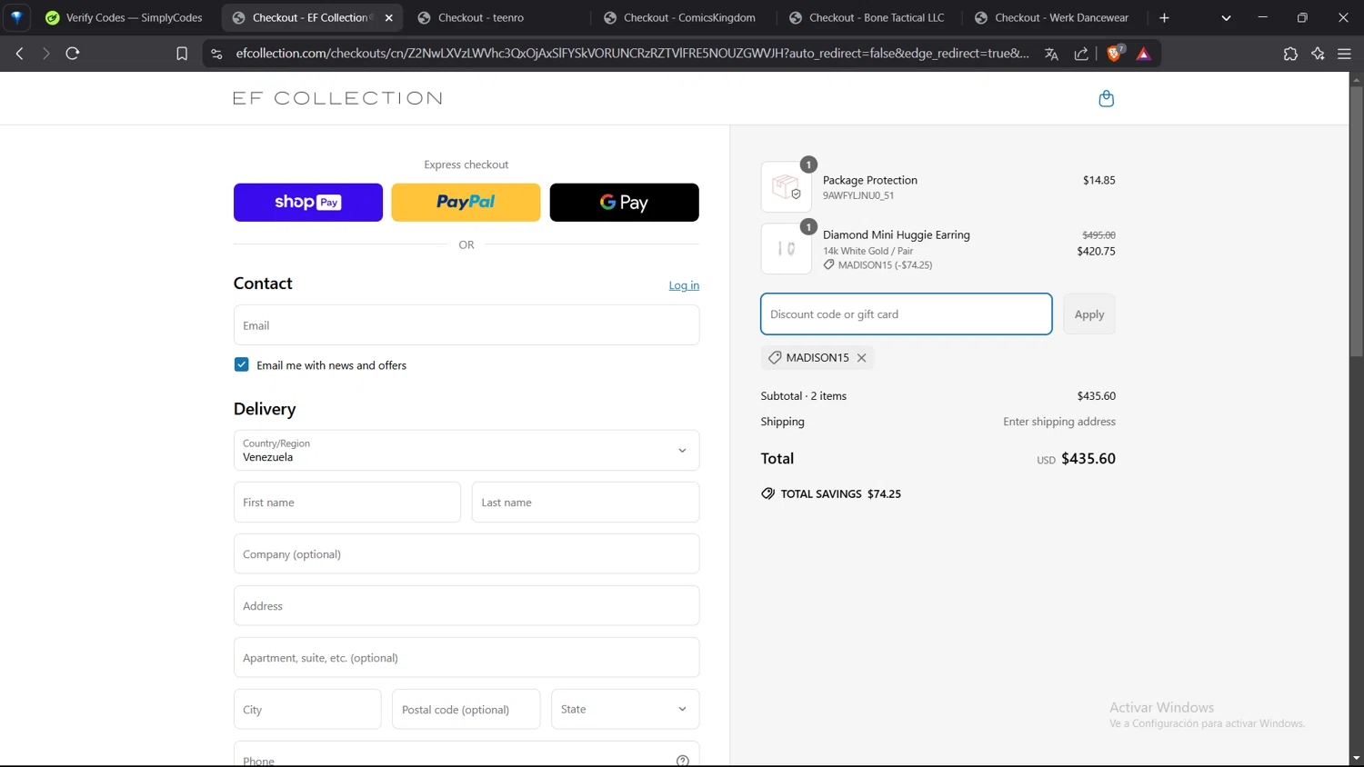Focus the Discount code or gift card field
The width and height of the screenshot is (1364, 767).
pos(906,314)
